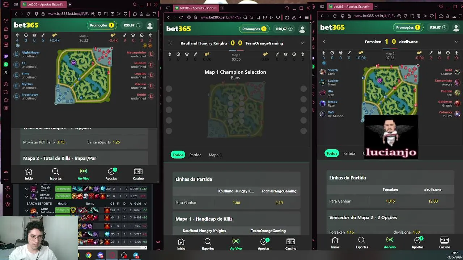Image resolution: width=463 pixels, height=260 pixels.
Task: Open account avatar in right bet365 window
Action: click(x=456, y=27)
